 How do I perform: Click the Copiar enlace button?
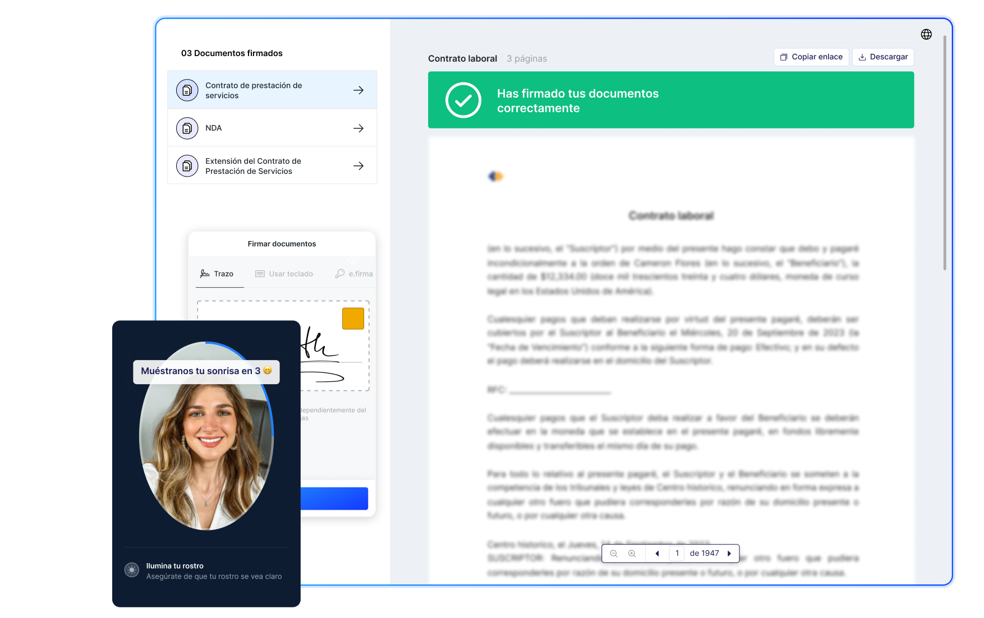811,57
